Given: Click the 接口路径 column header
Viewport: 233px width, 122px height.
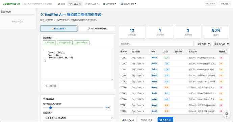Looking at the screenshot, I should [x=136, y=51].
